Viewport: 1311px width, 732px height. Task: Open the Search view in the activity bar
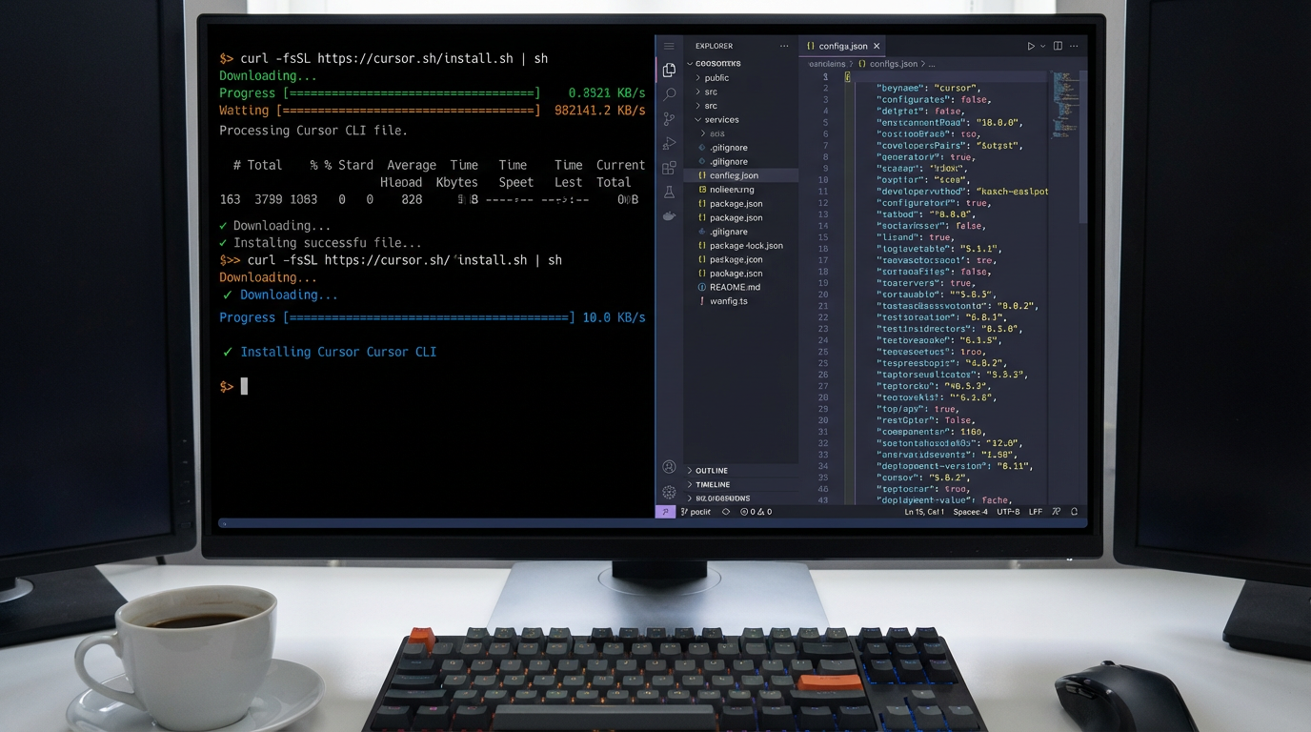tap(669, 93)
